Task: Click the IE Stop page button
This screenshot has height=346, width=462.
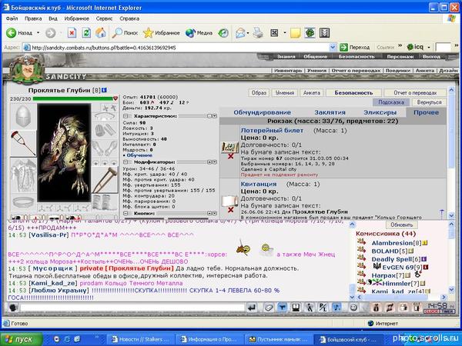Action: pos(72,32)
